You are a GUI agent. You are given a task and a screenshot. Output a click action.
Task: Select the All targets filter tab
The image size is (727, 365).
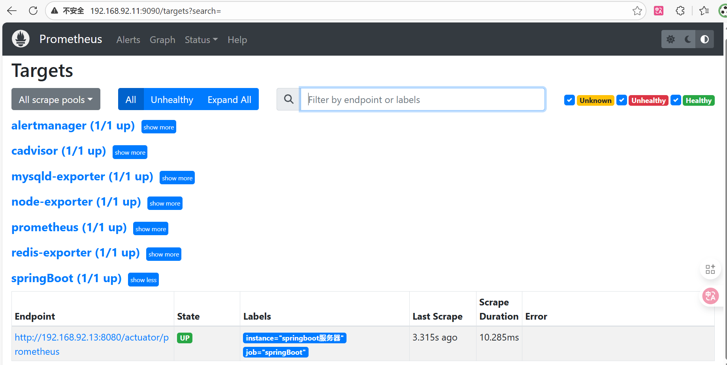pos(131,99)
